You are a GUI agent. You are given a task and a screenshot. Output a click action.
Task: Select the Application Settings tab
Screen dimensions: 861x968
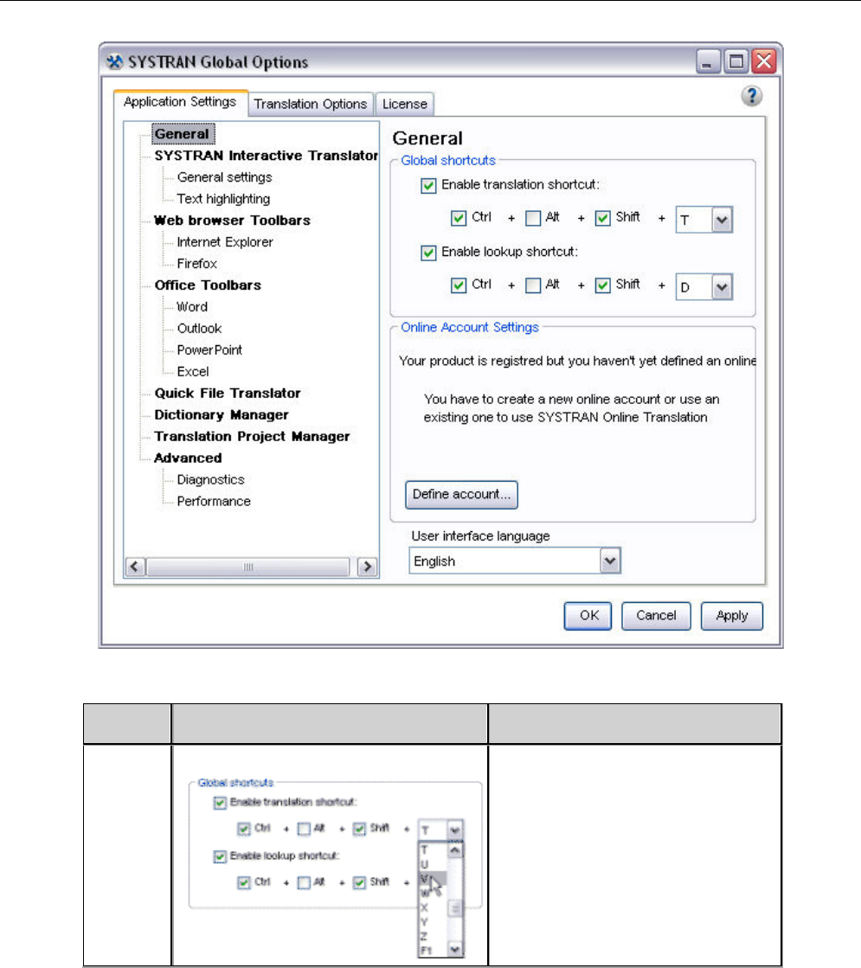pyautogui.click(x=180, y=102)
